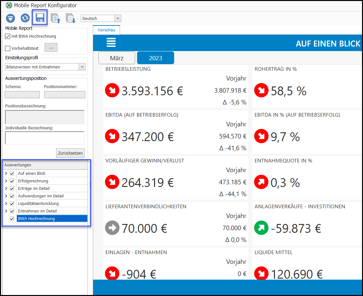Switch to the Vorschau tab
Image resolution: width=363 pixels, height=296 pixels.
106,30
